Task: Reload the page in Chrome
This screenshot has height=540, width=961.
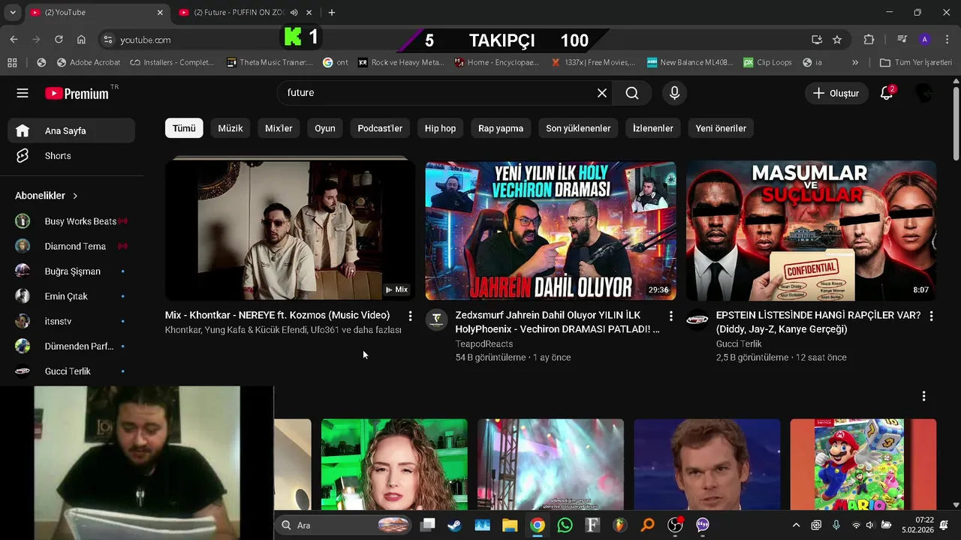Action: point(59,40)
